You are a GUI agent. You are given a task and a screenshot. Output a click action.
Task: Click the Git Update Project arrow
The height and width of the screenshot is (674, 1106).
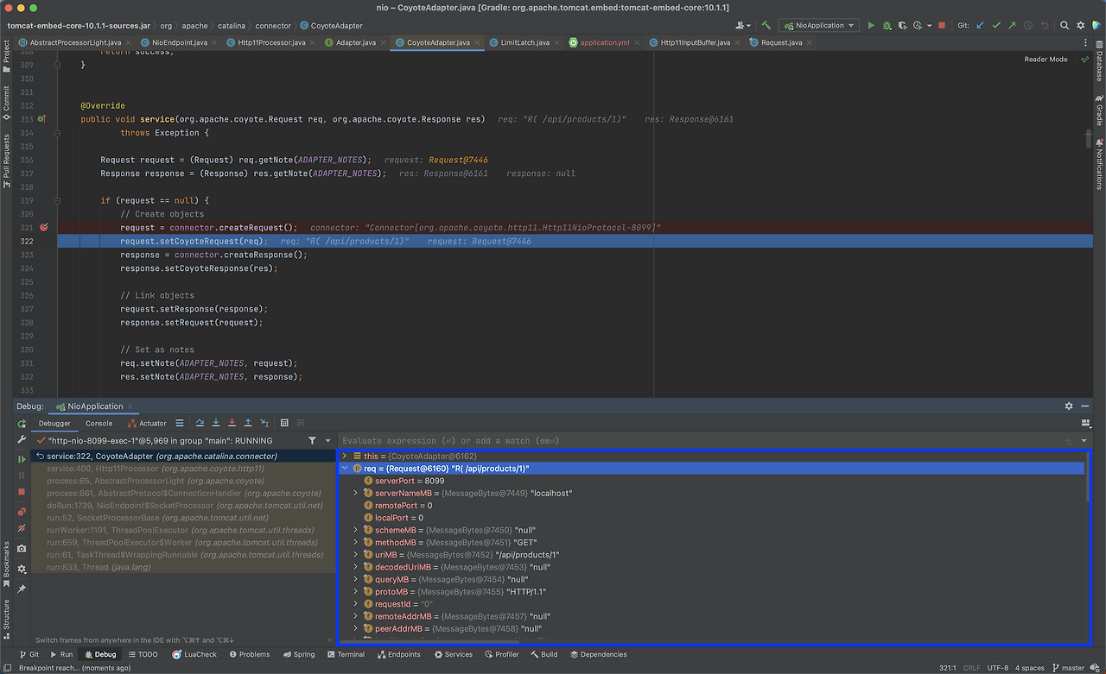coord(980,25)
